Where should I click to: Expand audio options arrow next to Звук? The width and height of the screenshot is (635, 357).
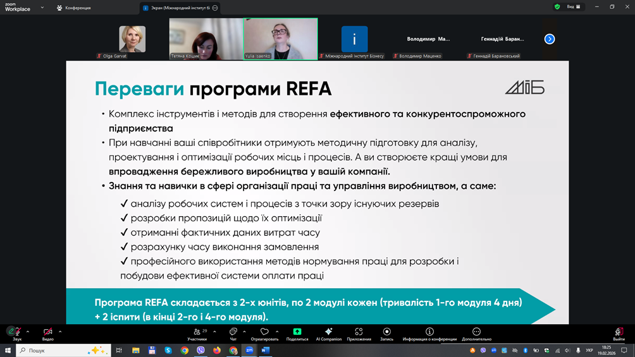click(x=28, y=332)
